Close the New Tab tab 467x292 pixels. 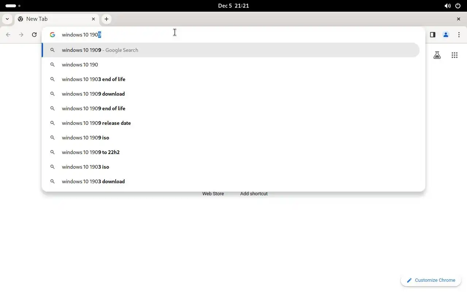click(x=93, y=19)
